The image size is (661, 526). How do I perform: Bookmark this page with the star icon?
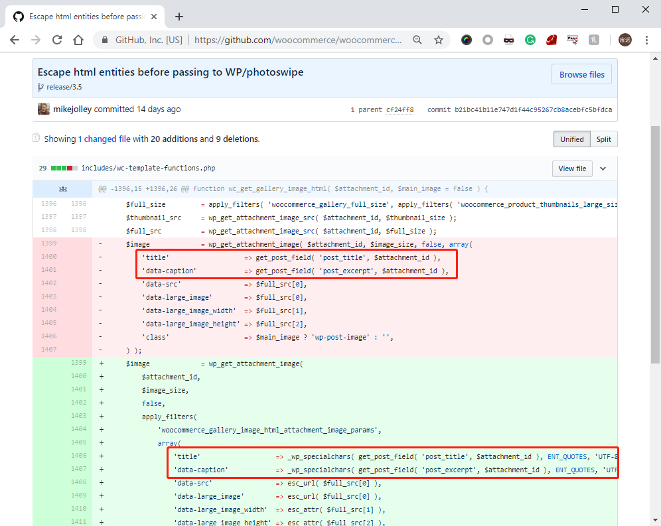439,40
